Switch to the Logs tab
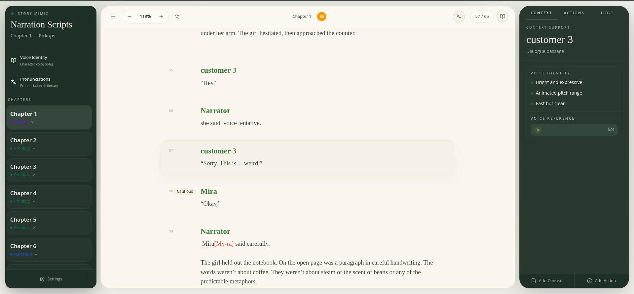The height and width of the screenshot is (294, 634). 607,13
